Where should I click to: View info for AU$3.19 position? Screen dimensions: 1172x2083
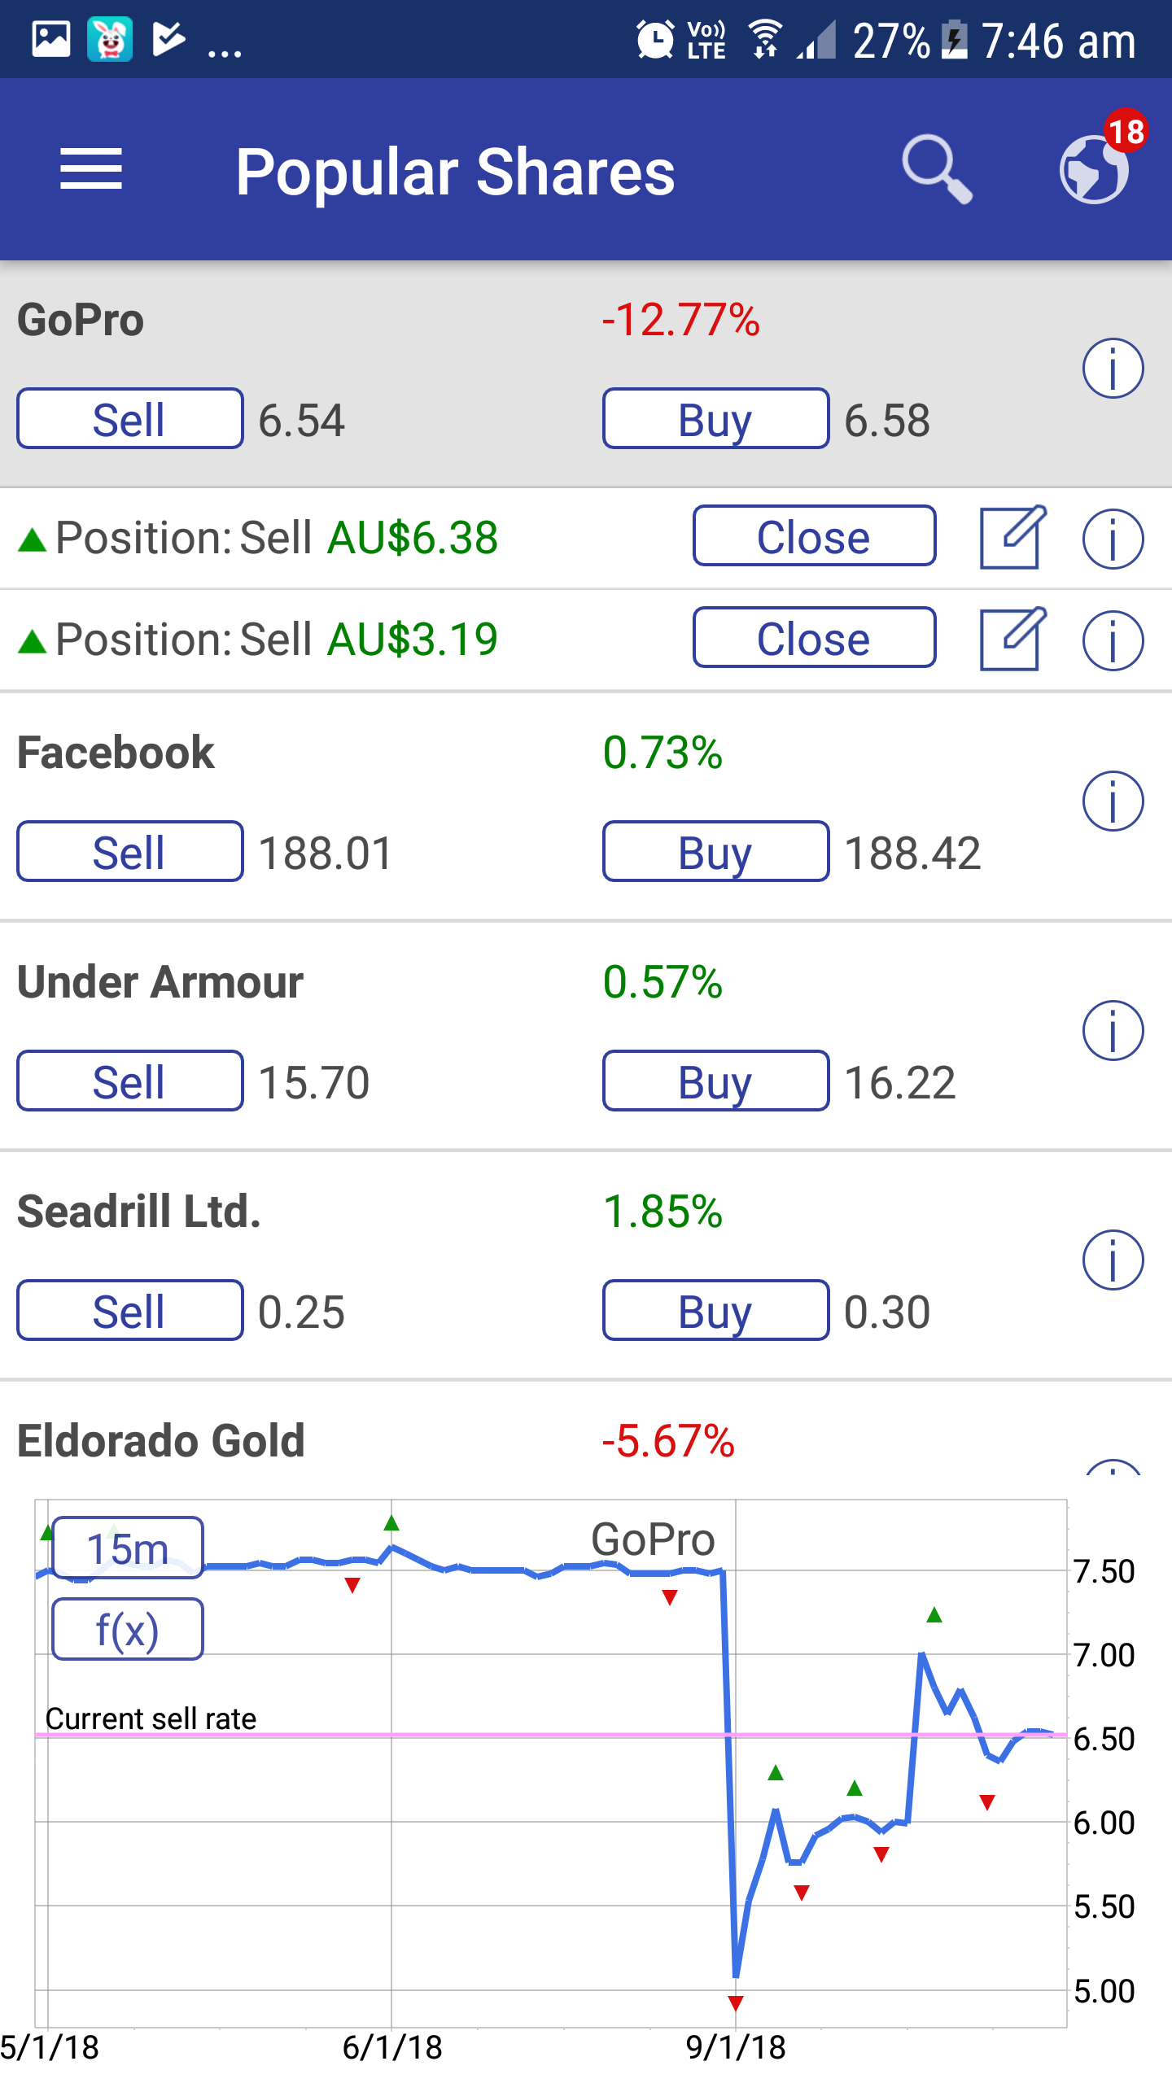(1113, 640)
